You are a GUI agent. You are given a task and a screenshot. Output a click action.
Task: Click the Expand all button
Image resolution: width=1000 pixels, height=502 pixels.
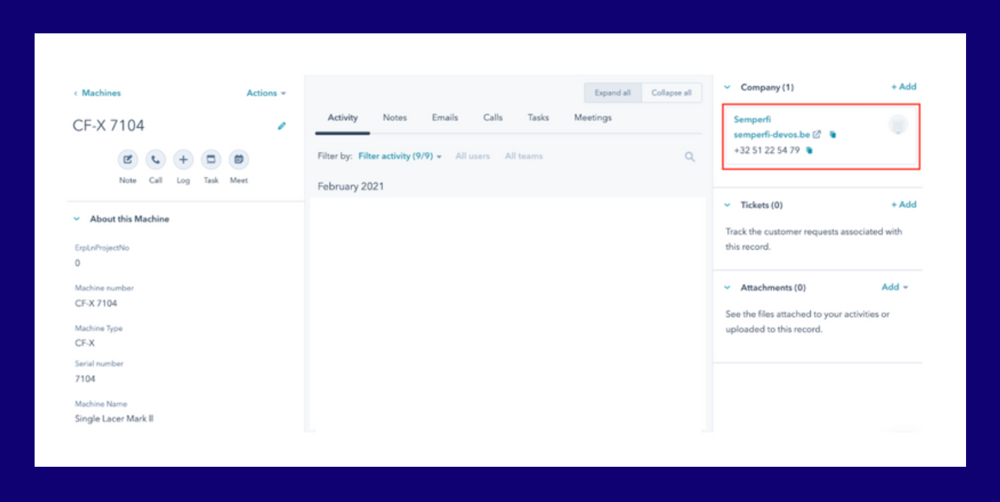[613, 92]
